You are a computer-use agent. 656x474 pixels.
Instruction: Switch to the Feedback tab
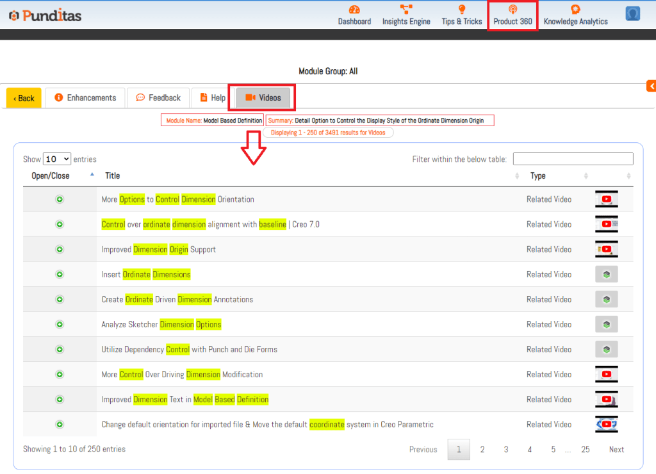158,98
